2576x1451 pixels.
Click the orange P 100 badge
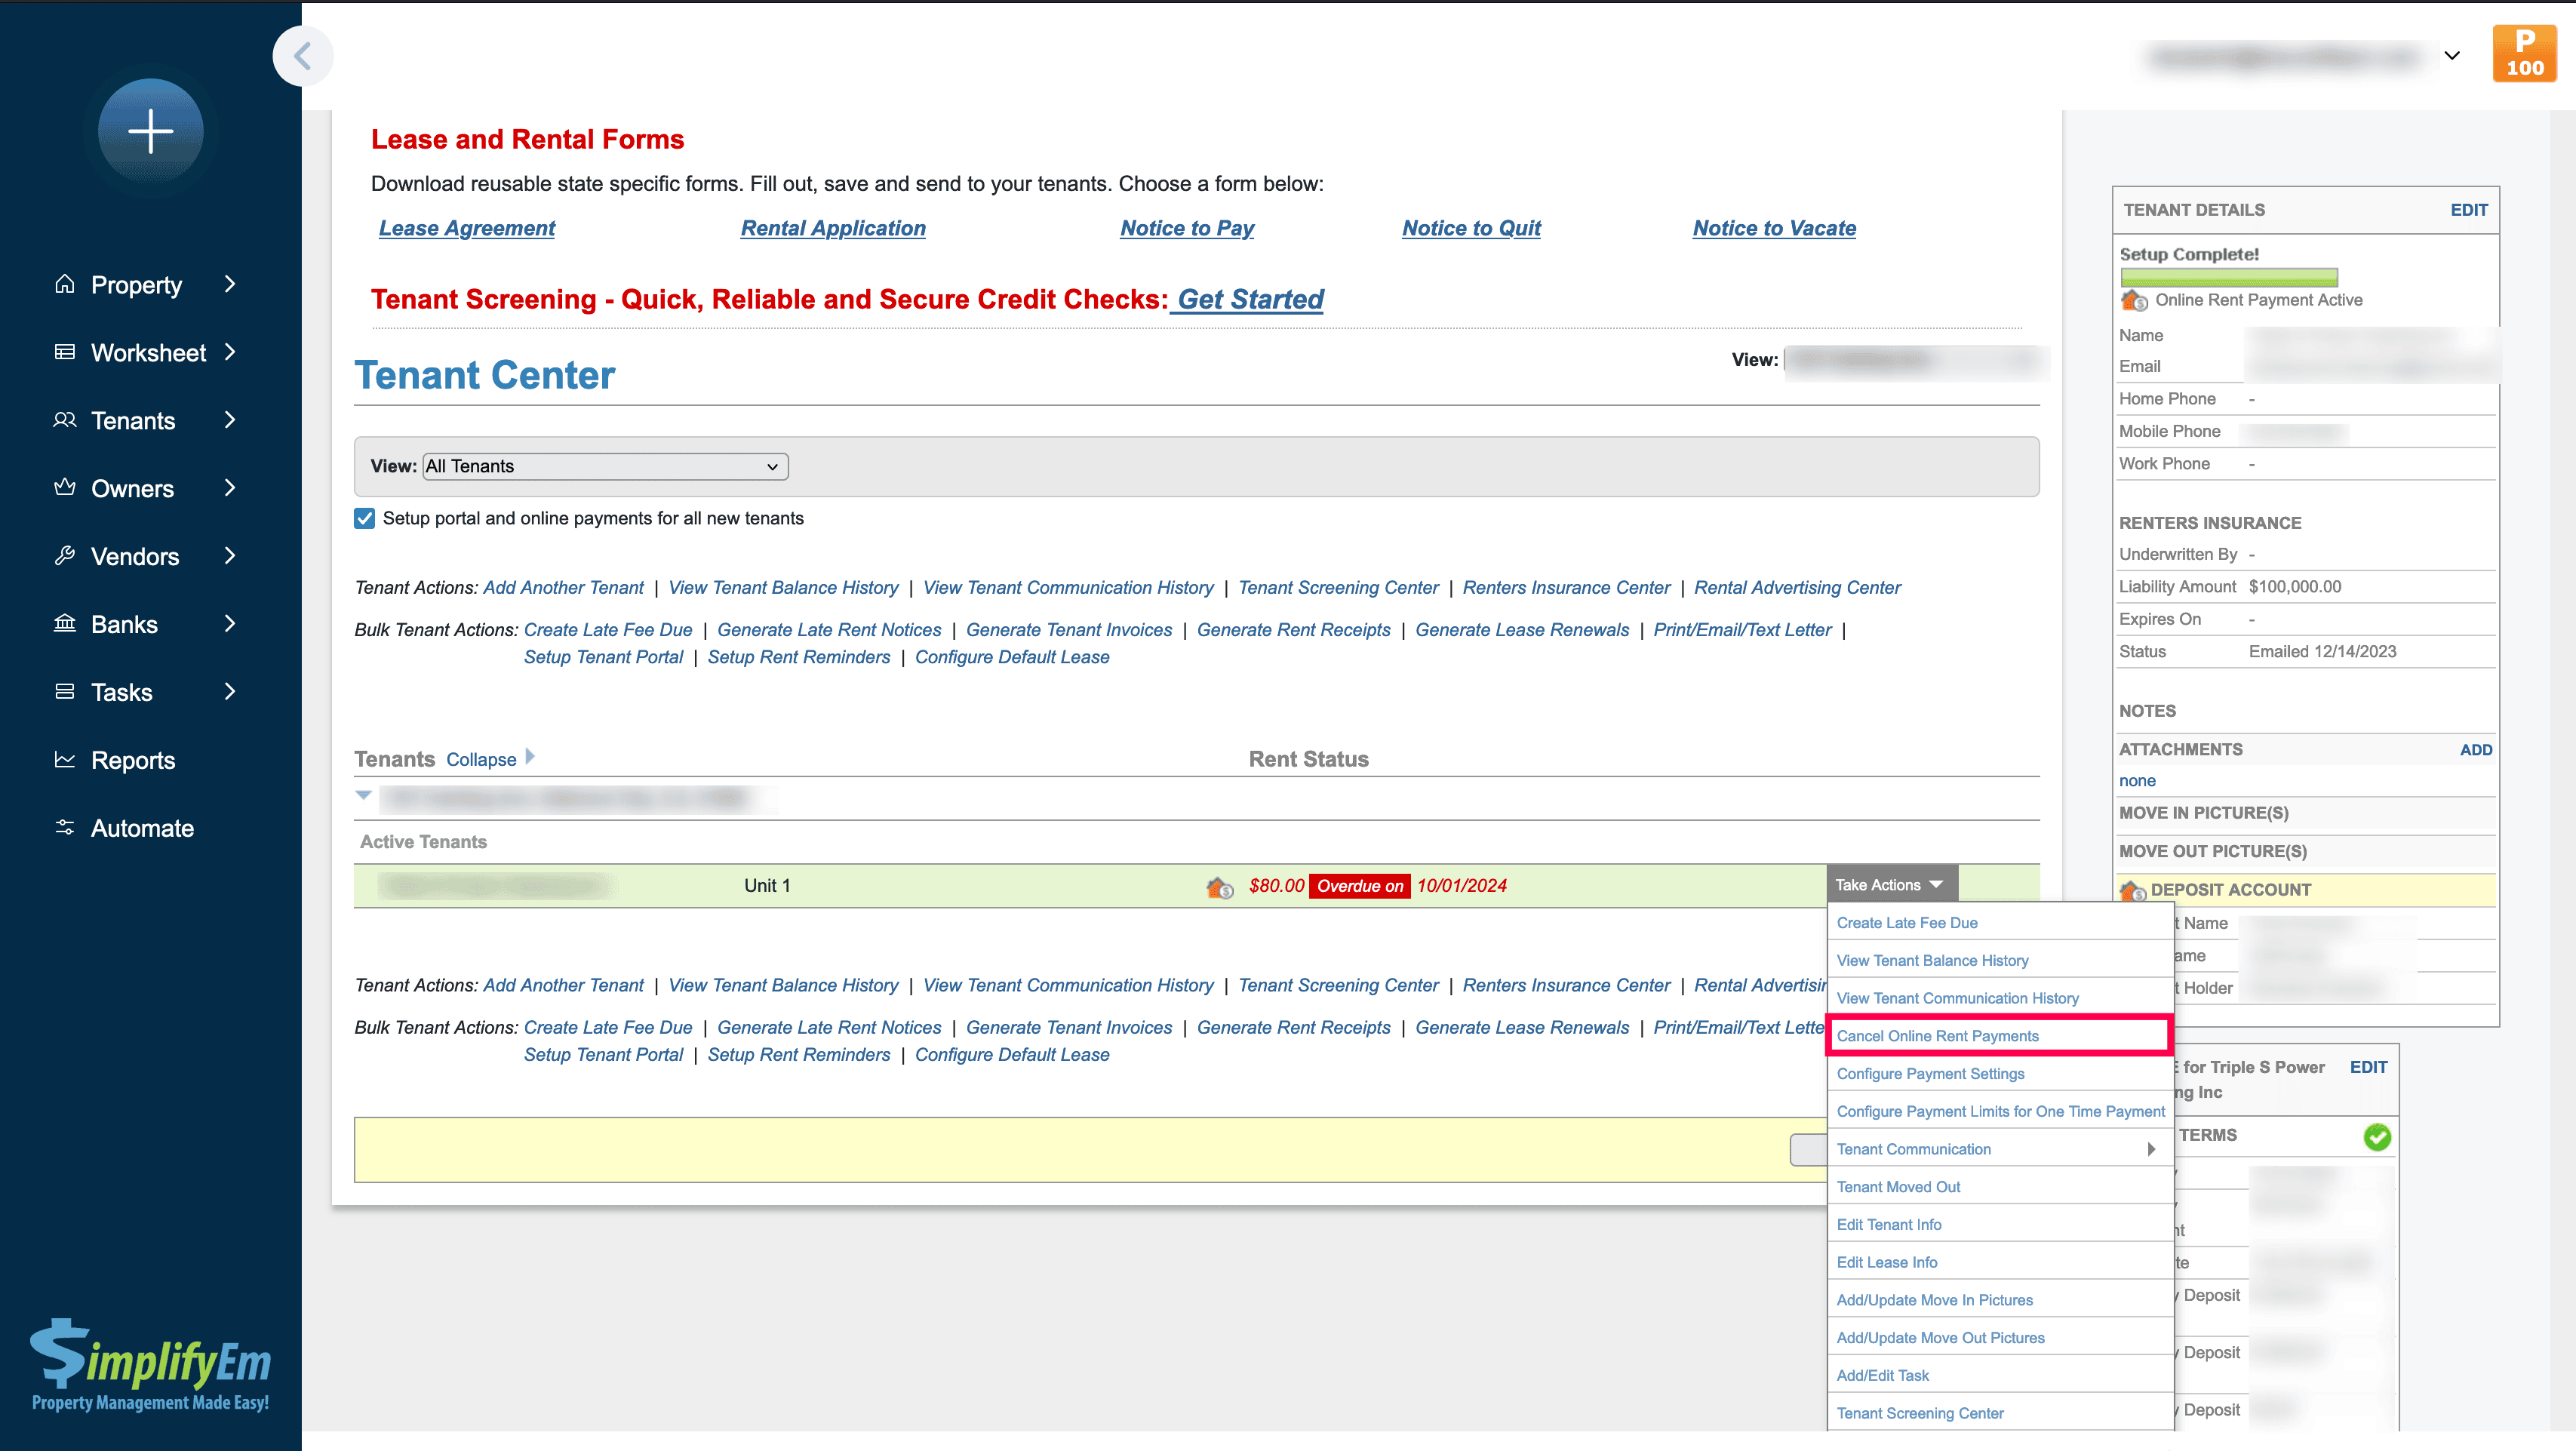[2523, 54]
